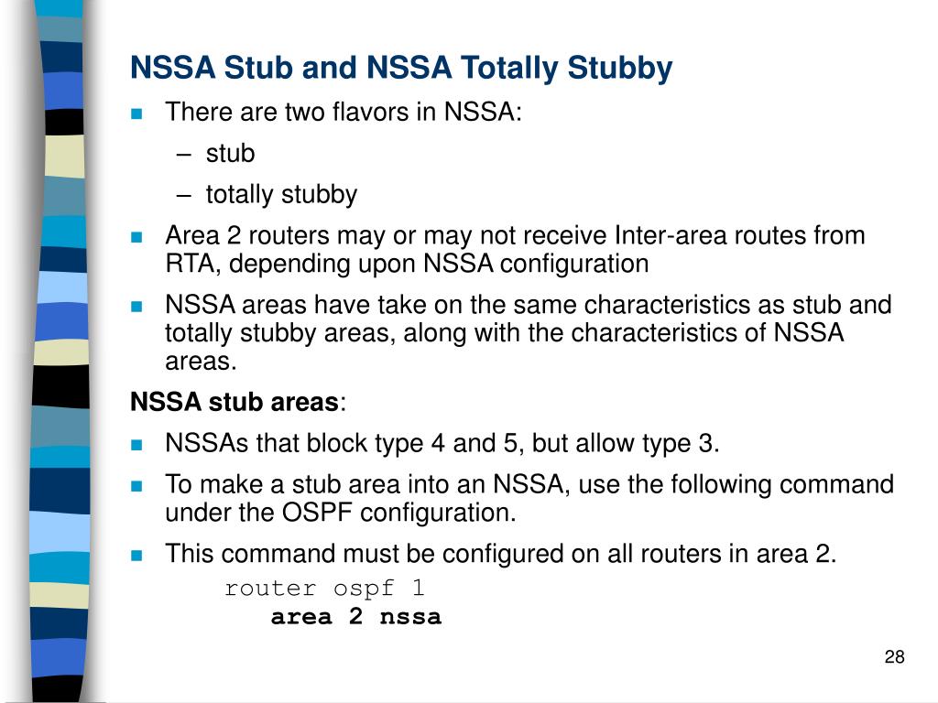Click the text There are two flavors in NSSA

344,112
